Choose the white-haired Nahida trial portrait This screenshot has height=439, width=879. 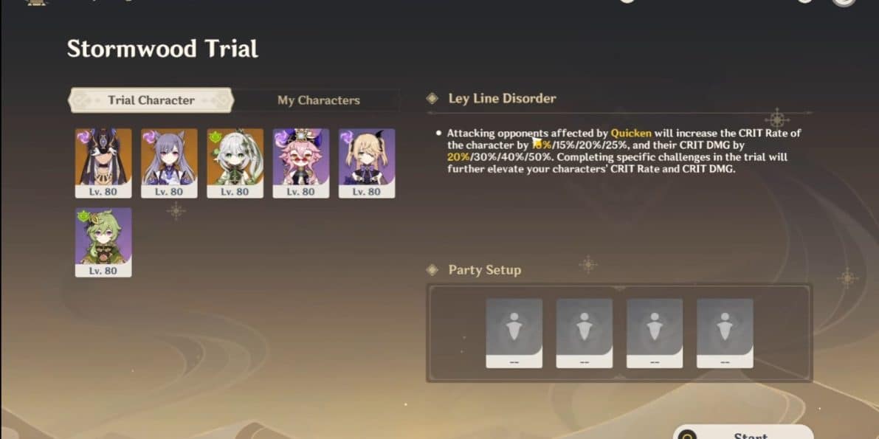[235, 163]
